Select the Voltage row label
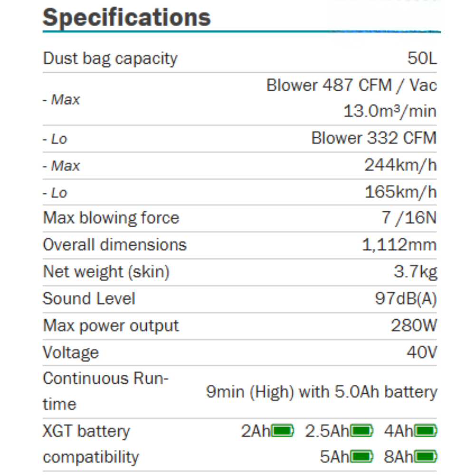 click(71, 352)
